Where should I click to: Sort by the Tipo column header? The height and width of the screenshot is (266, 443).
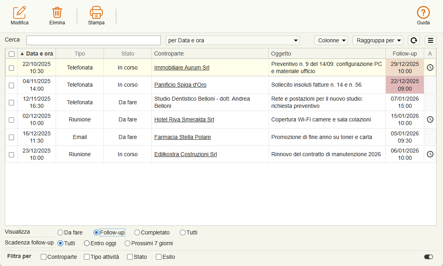[80, 54]
